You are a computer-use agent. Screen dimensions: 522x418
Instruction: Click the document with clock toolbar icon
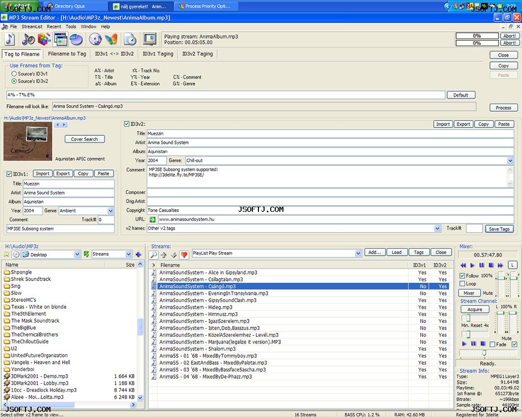pyautogui.click(x=130, y=39)
